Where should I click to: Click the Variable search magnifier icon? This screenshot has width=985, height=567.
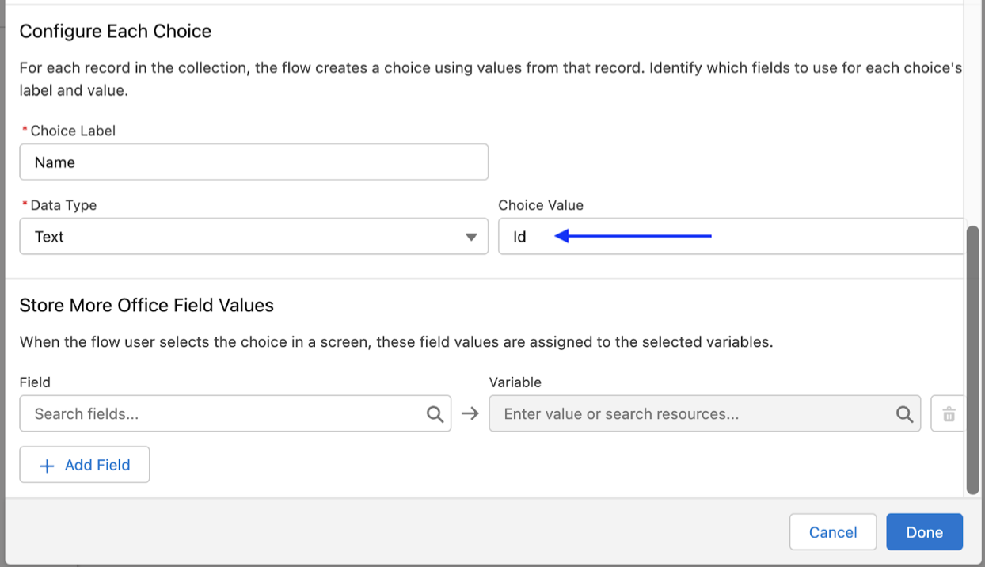click(x=905, y=413)
